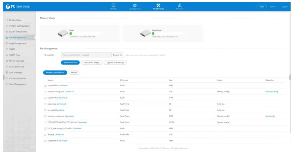Open System Configuration menu item
The height and width of the screenshot is (155, 293).
[x=19, y=26]
